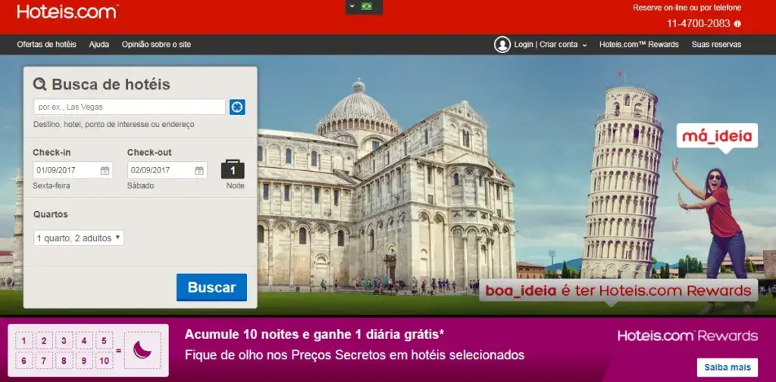Click stamp number 1 on rewards card
Screen dimensions: 776x382
(23, 340)
